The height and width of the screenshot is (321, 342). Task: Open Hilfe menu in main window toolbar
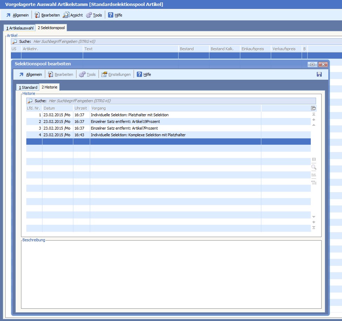tap(115, 15)
